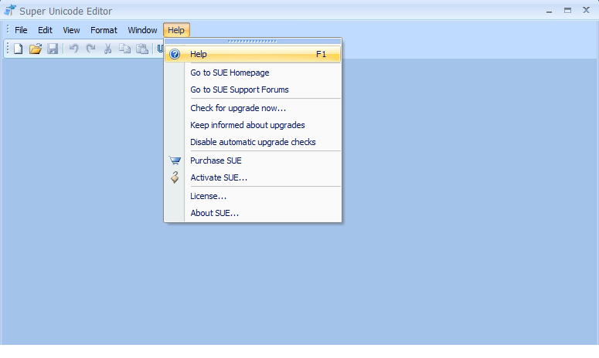Viewport: 599px width, 358px height.
Task: Click the Open file folder icon
Action: pyautogui.click(x=35, y=49)
